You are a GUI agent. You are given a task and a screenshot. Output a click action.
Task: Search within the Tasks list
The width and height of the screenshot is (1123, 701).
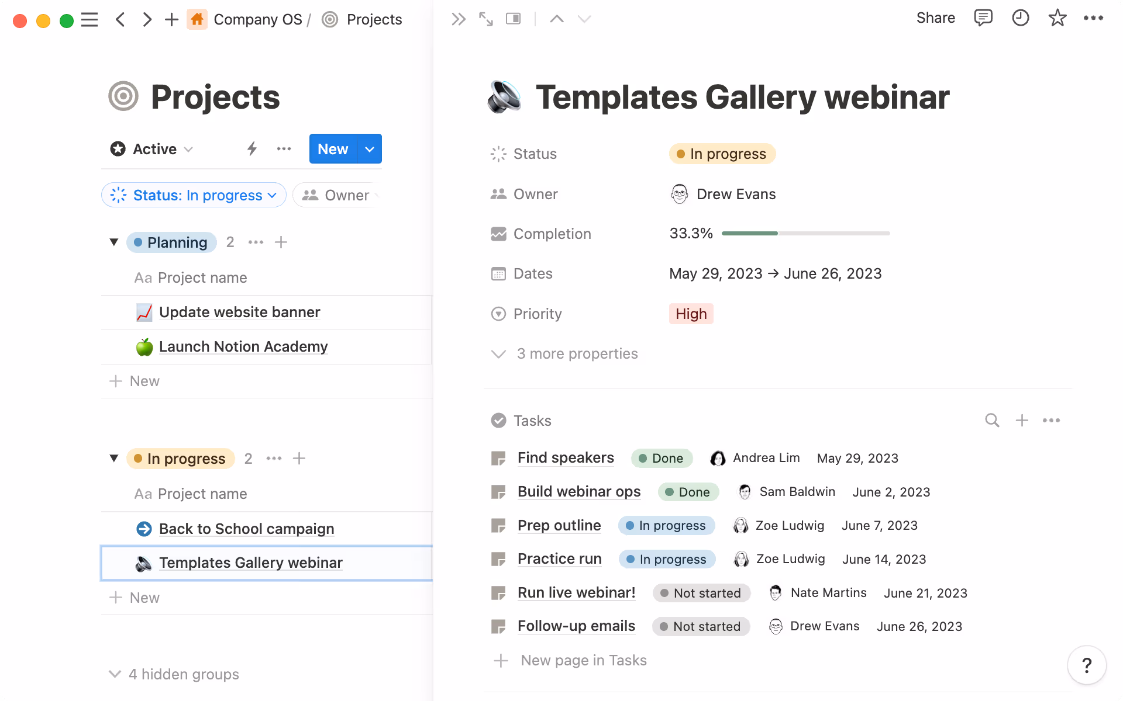coord(992,420)
